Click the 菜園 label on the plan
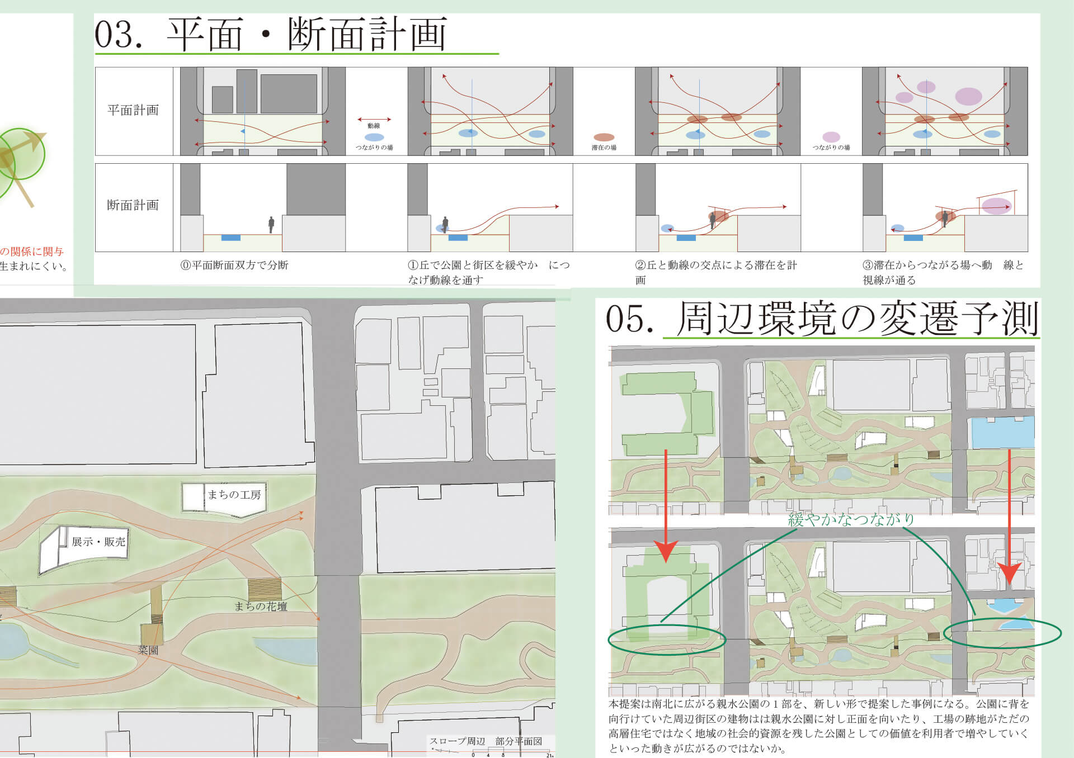Image resolution: width=1074 pixels, height=758 pixels. coord(148,651)
